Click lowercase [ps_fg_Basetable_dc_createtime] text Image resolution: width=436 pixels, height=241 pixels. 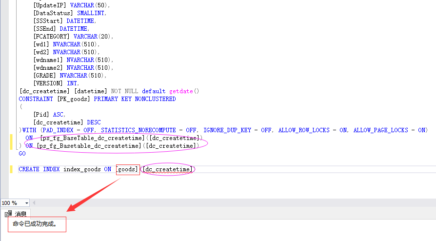click(89, 146)
